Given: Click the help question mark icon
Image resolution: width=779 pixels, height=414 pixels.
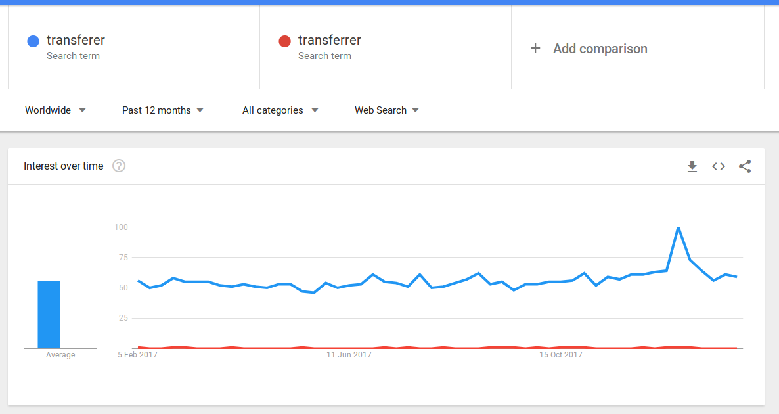Looking at the screenshot, I should point(119,166).
